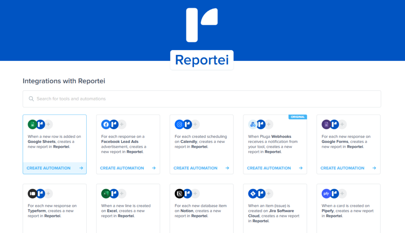This screenshot has width=405, height=233.
Task: Click the Google Forms purple icon
Action: [327, 124]
